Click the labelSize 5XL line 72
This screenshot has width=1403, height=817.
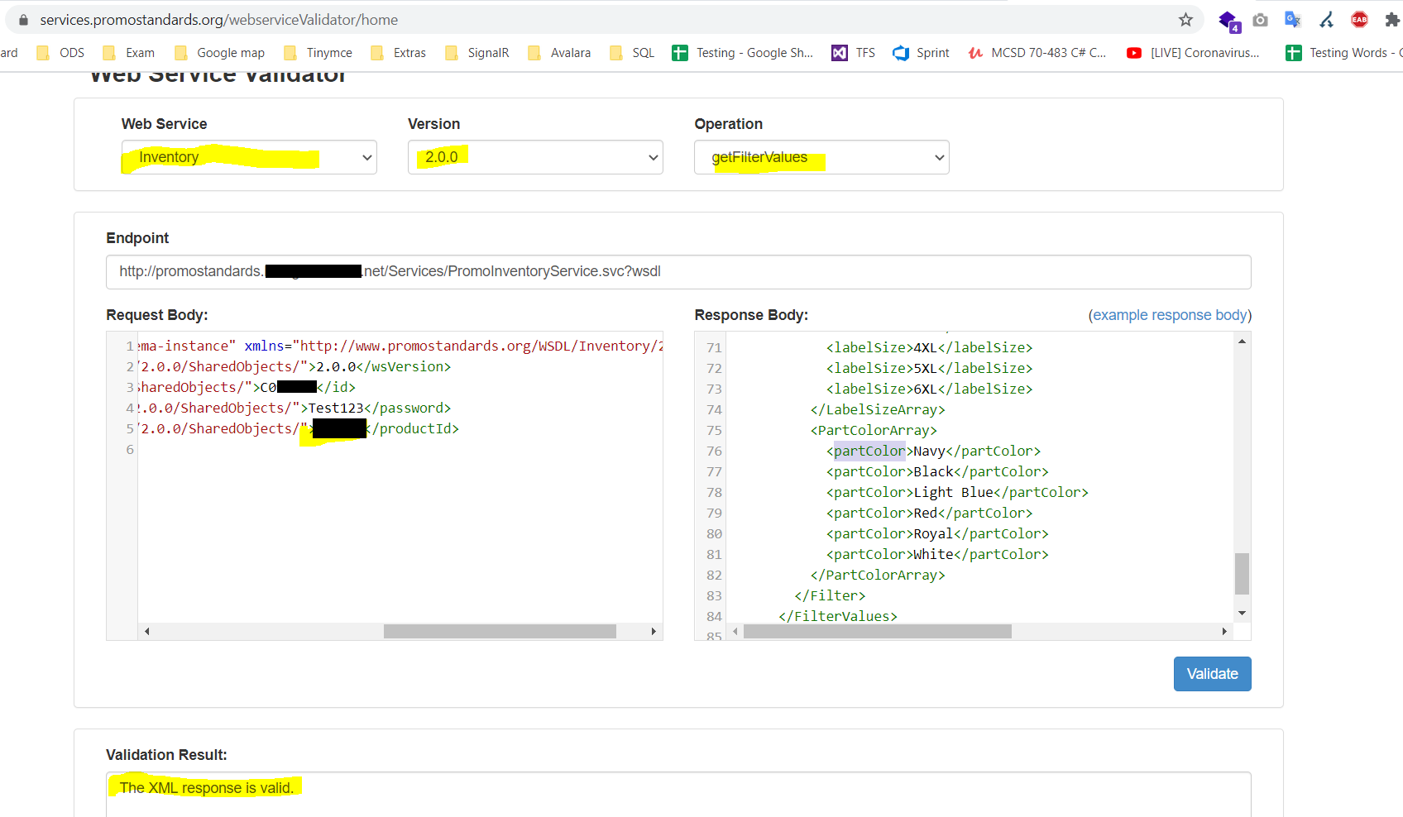point(929,369)
